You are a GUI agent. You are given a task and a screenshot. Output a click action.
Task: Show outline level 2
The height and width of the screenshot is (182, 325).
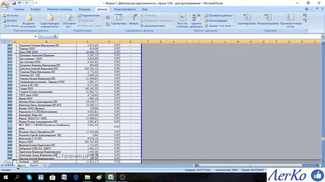pos(5,41)
